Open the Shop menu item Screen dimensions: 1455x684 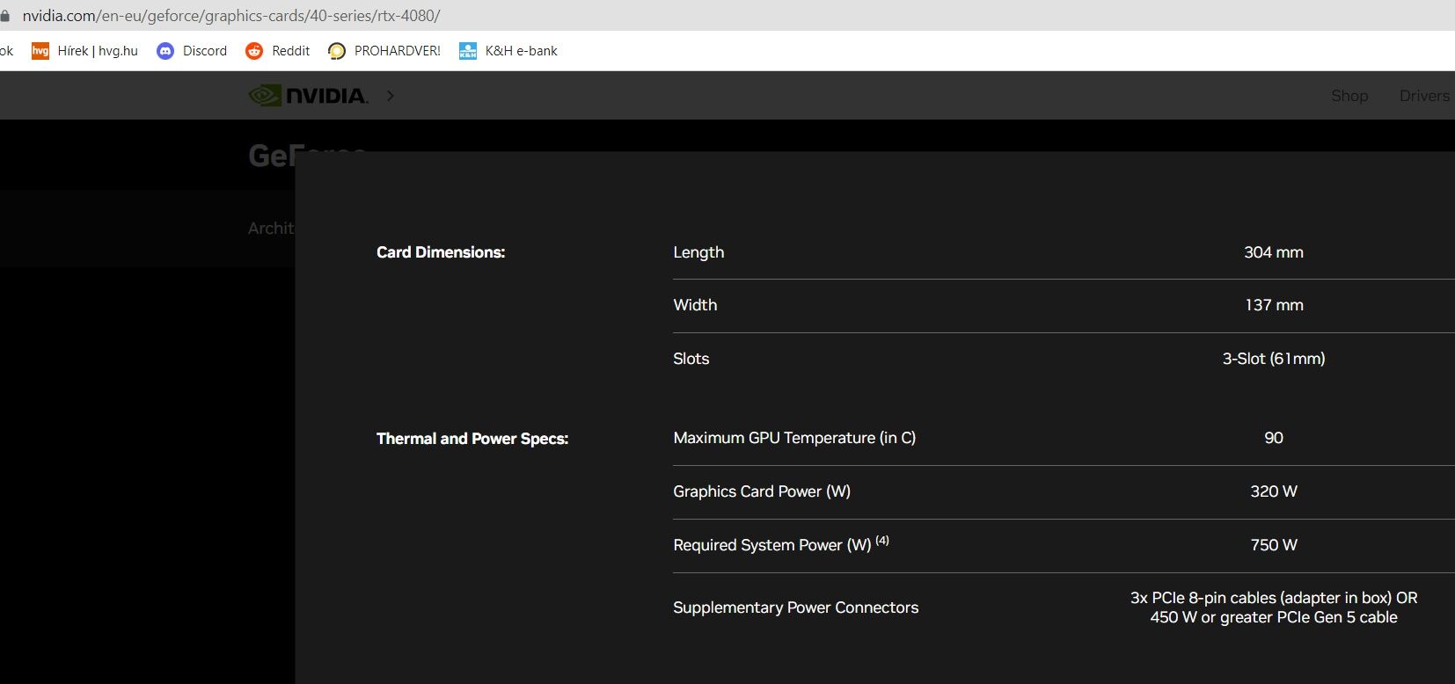pos(1349,96)
